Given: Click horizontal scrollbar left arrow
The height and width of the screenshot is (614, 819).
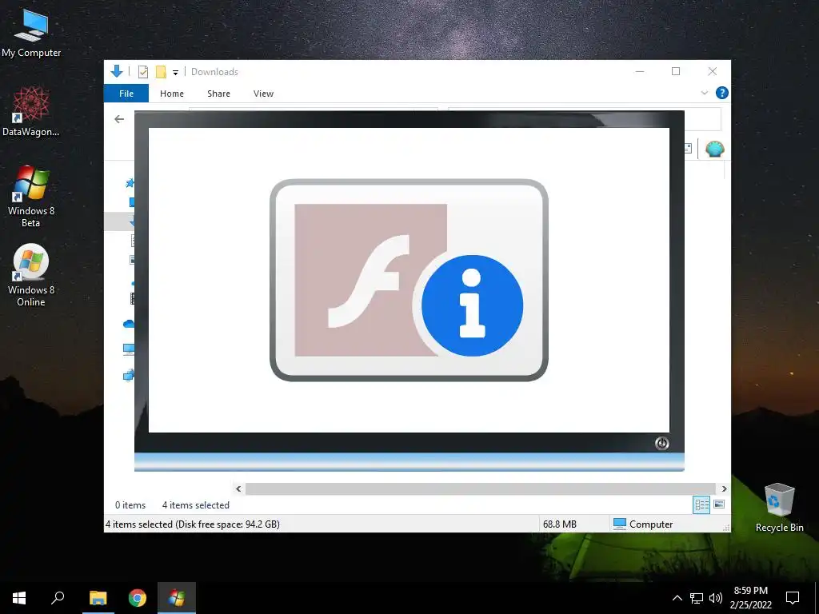Looking at the screenshot, I should (238, 488).
